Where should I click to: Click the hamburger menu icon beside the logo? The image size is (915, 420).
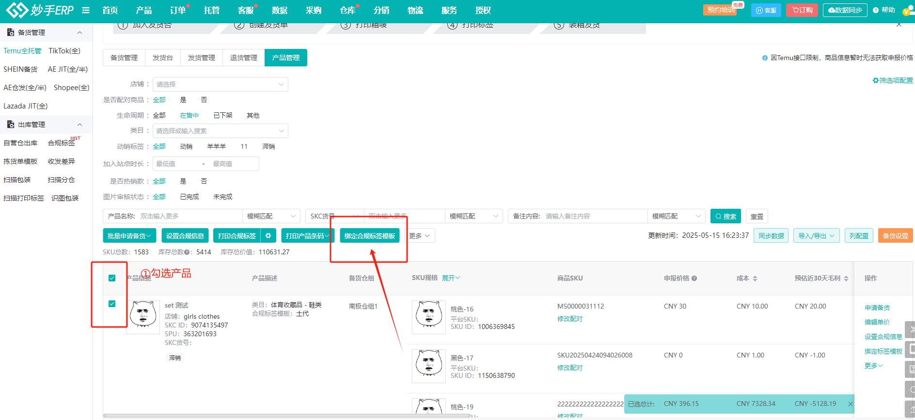86,10
